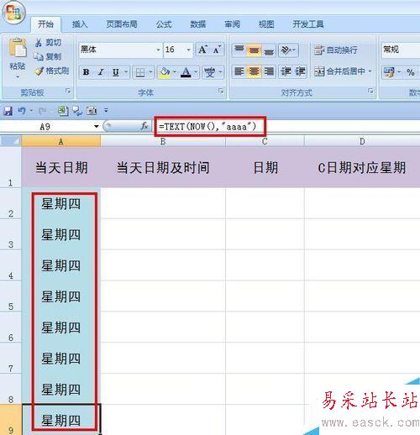Screen dimensions: 420x435
Task: Click the Select All corner button
Action: [11, 141]
